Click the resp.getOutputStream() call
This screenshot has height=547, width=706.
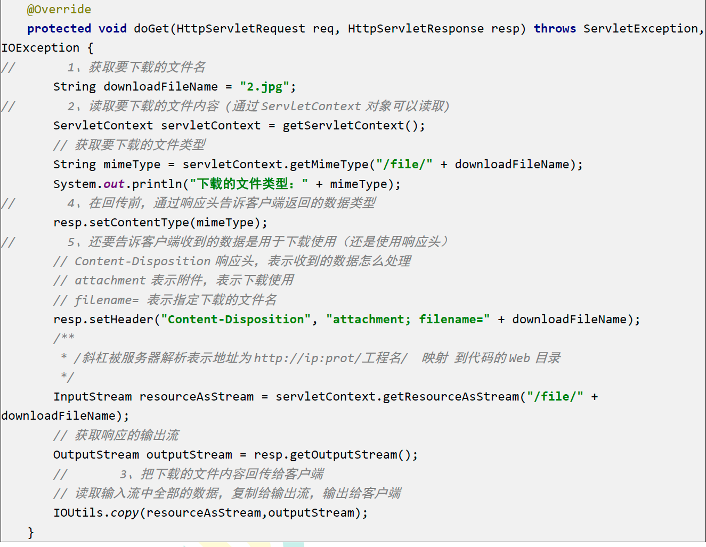(332, 455)
